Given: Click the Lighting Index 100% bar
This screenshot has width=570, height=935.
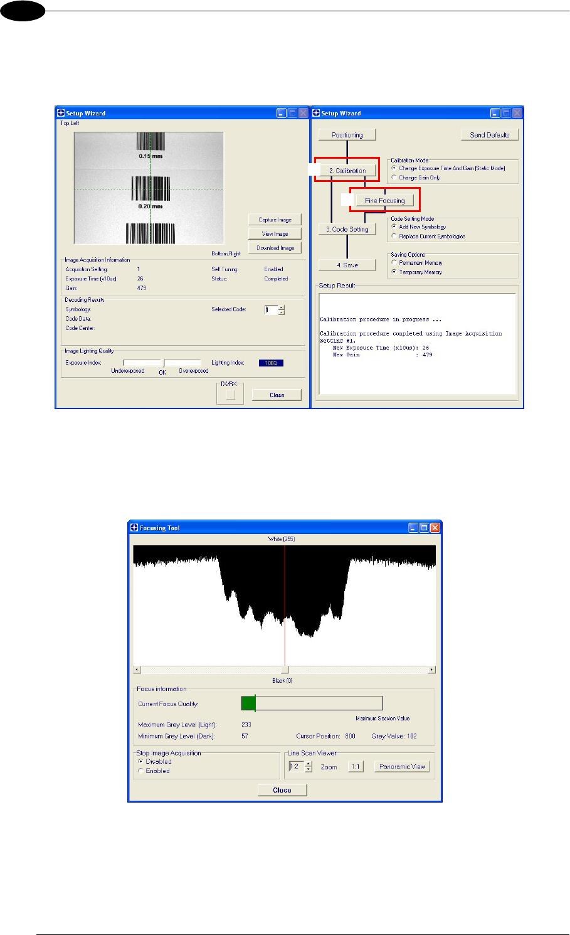Looking at the screenshot, I should (x=271, y=363).
